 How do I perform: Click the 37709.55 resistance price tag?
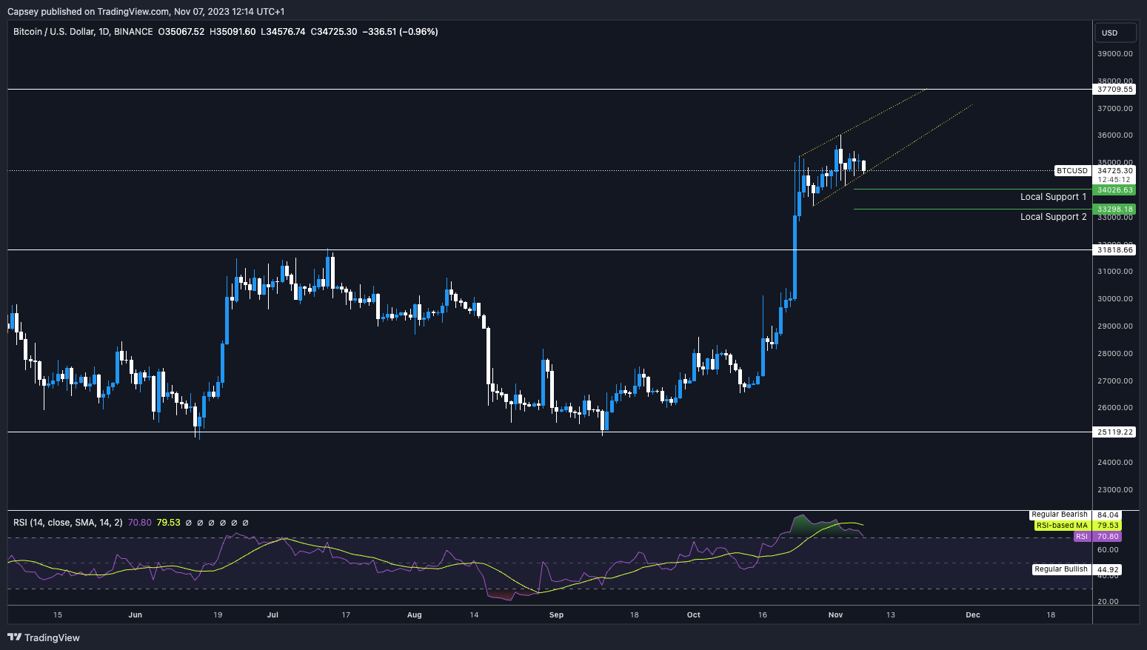coord(1115,90)
